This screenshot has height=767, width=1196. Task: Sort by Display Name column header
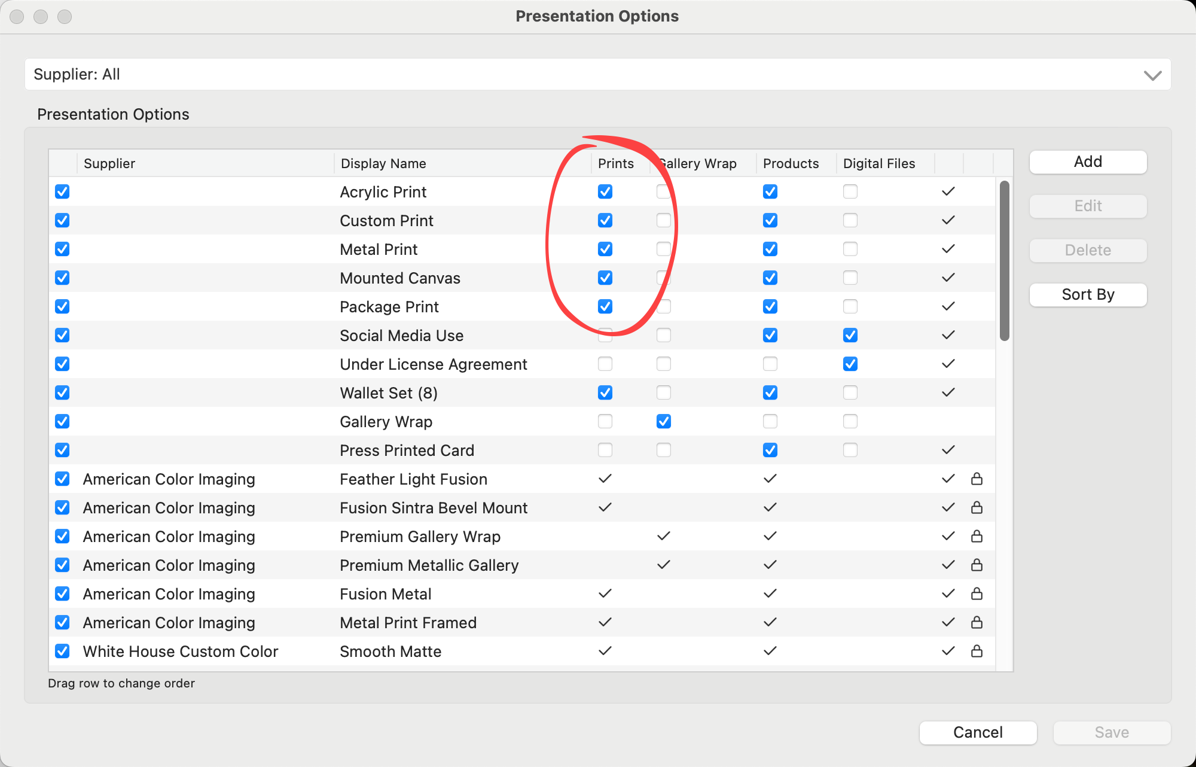[x=383, y=163]
